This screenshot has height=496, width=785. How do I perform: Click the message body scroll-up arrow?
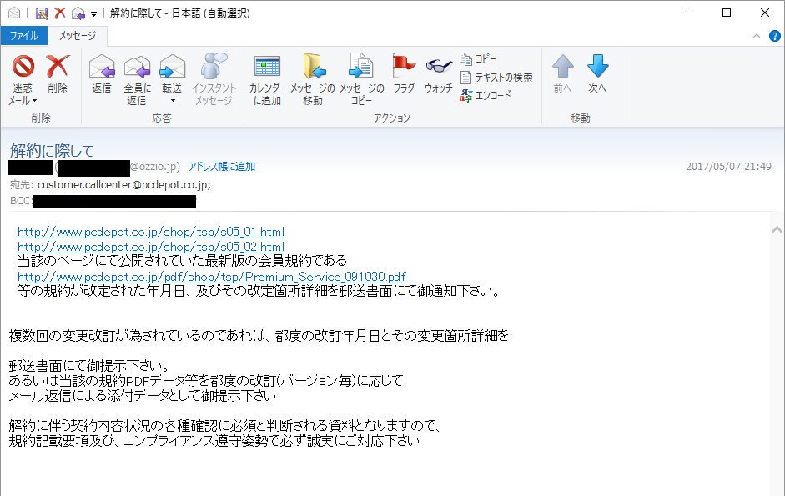(x=777, y=229)
